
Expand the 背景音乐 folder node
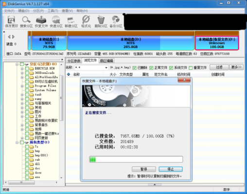(22, 125)
